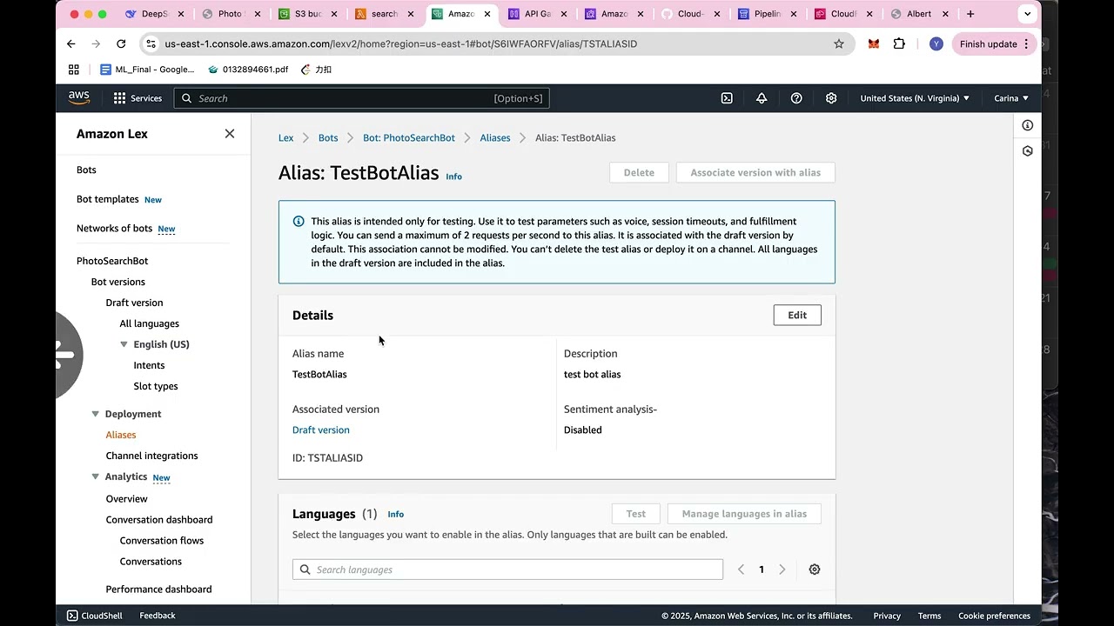1114x626 pixels.
Task: Click the Aliases breadcrumb link
Action: (495, 137)
